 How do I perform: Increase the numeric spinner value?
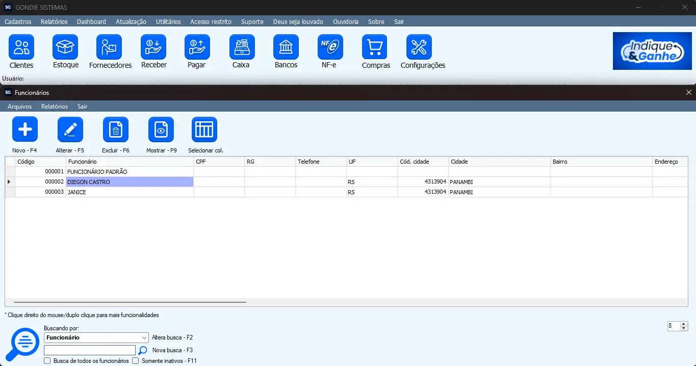point(684,324)
